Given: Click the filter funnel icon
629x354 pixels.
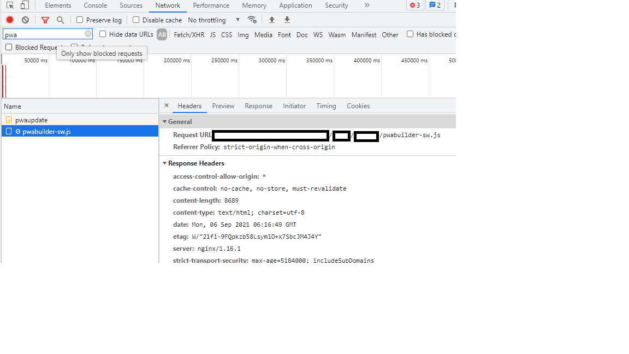Looking at the screenshot, I should (45, 19).
